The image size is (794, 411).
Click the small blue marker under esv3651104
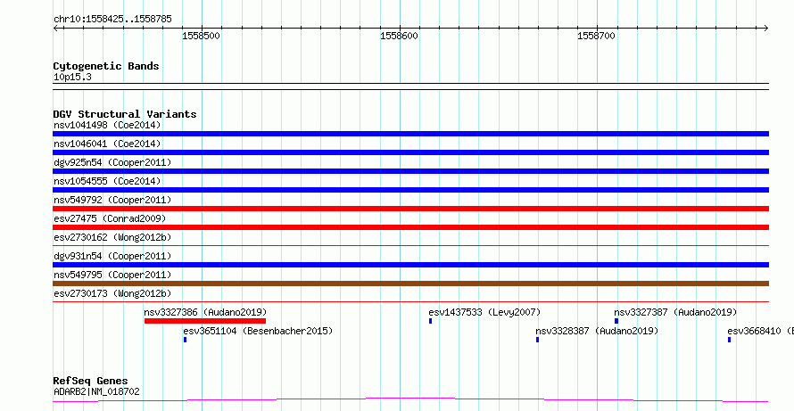(186, 340)
